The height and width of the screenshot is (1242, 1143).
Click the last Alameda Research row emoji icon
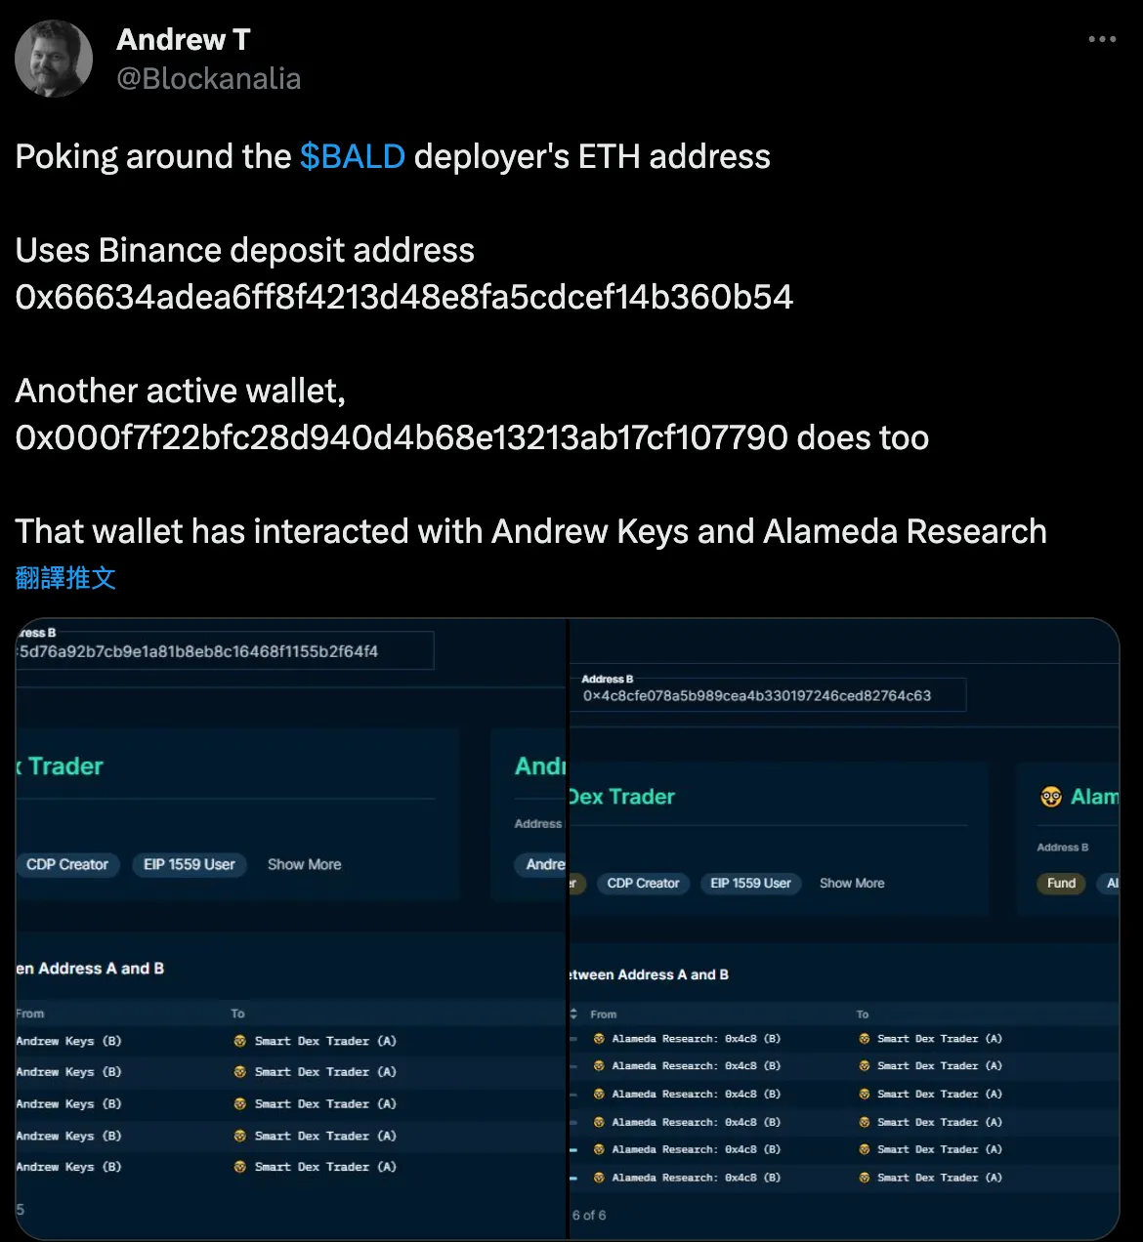coord(599,1178)
